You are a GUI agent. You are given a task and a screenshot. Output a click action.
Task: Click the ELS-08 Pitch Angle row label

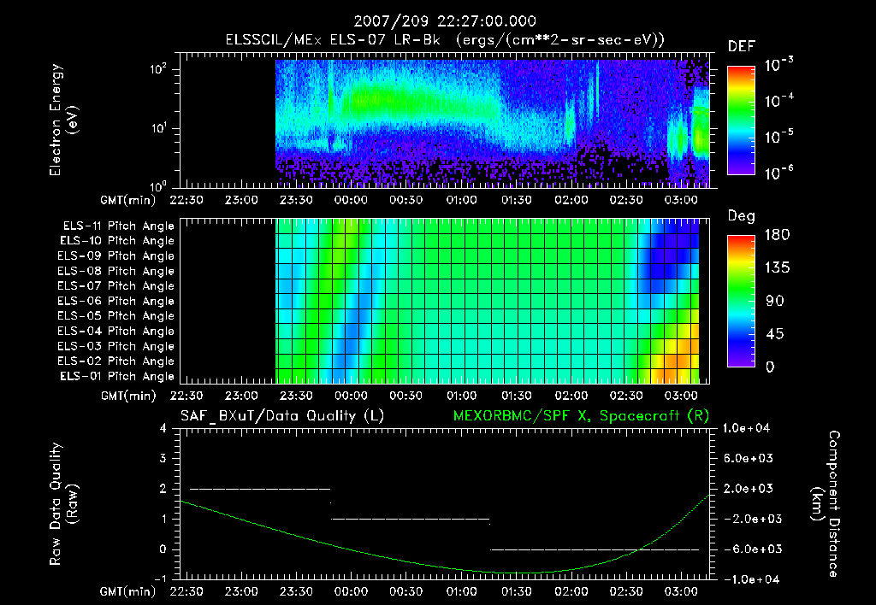point(116,271)
